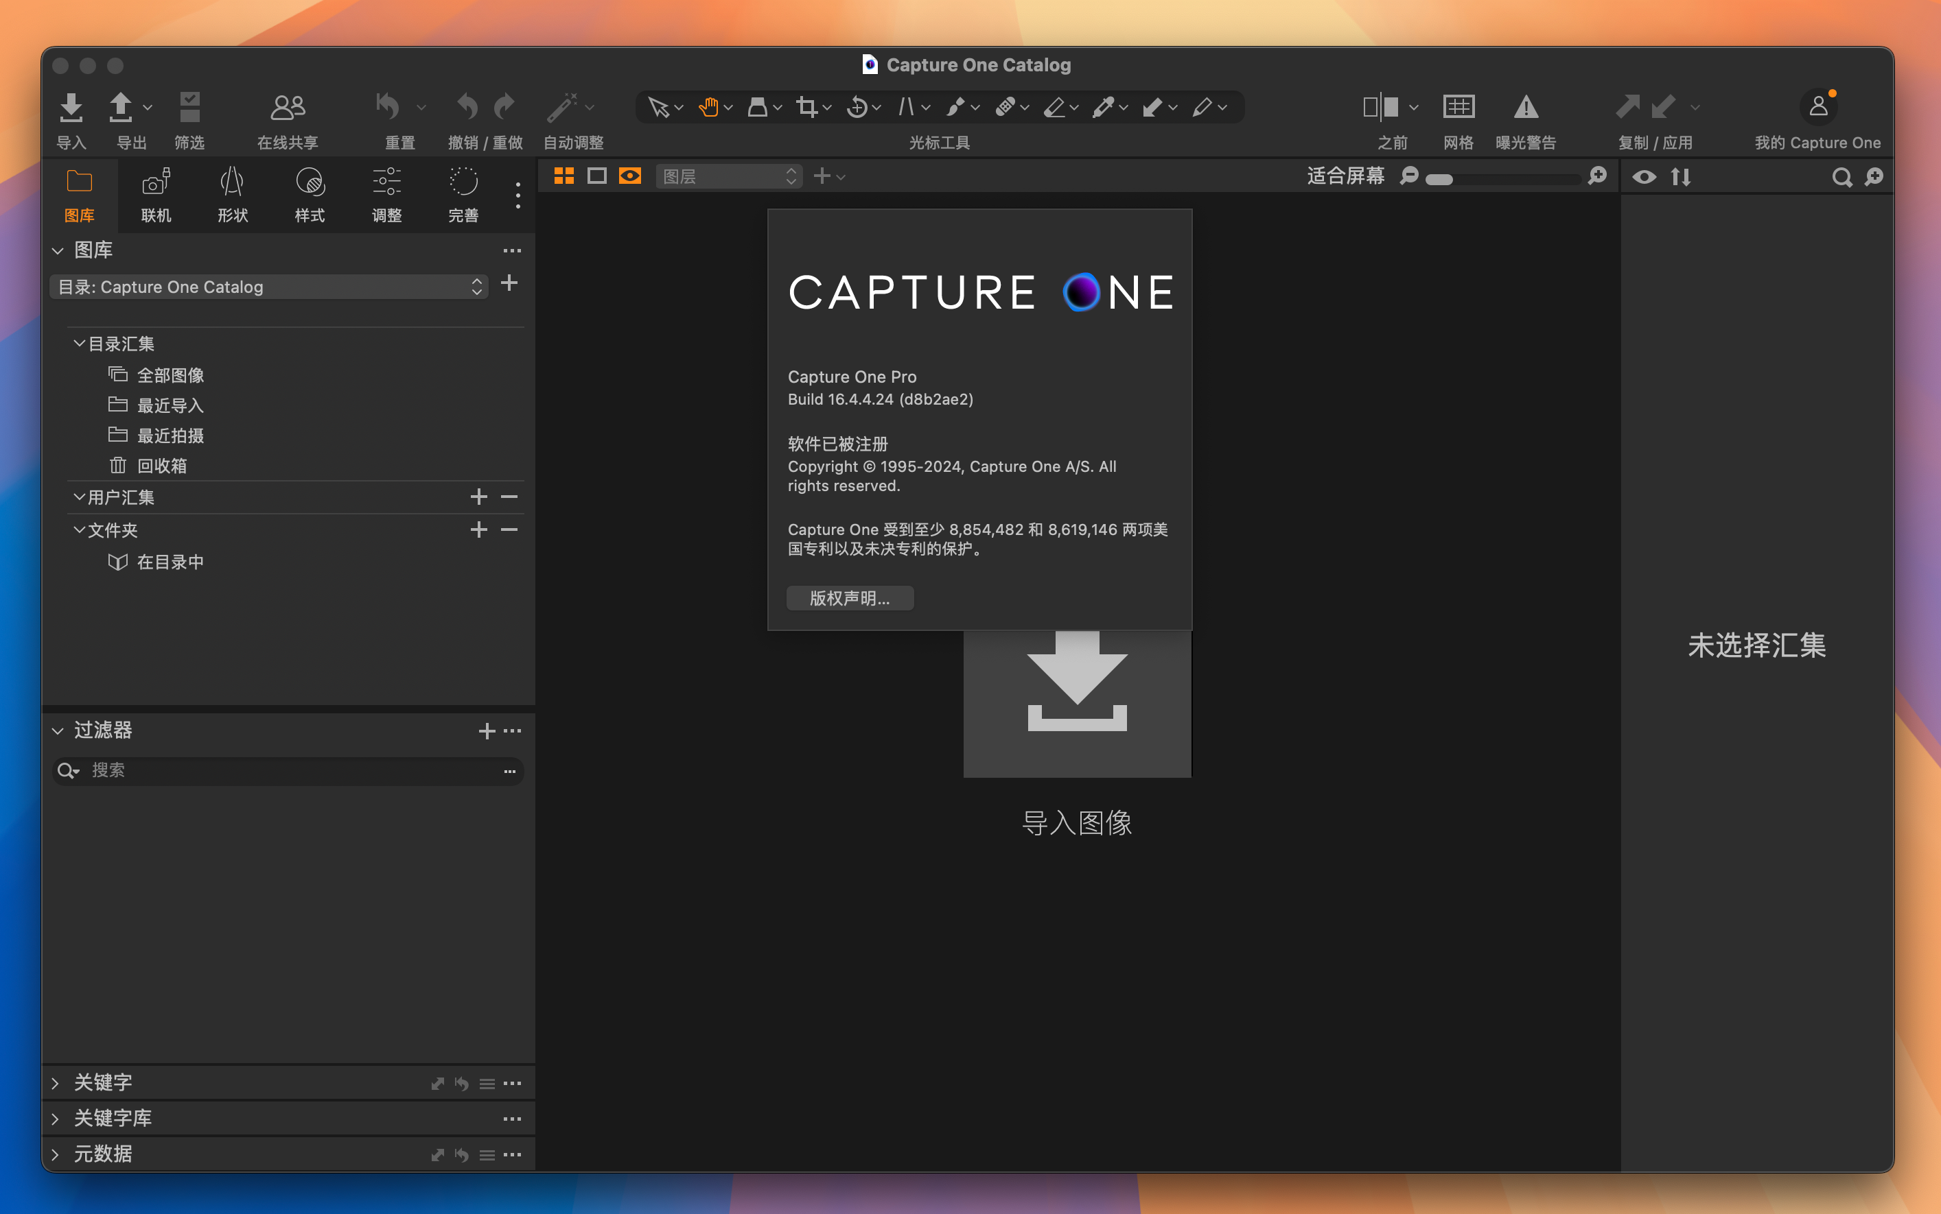Click Fit Screen (适合屏幕) button

point(1346,176)
